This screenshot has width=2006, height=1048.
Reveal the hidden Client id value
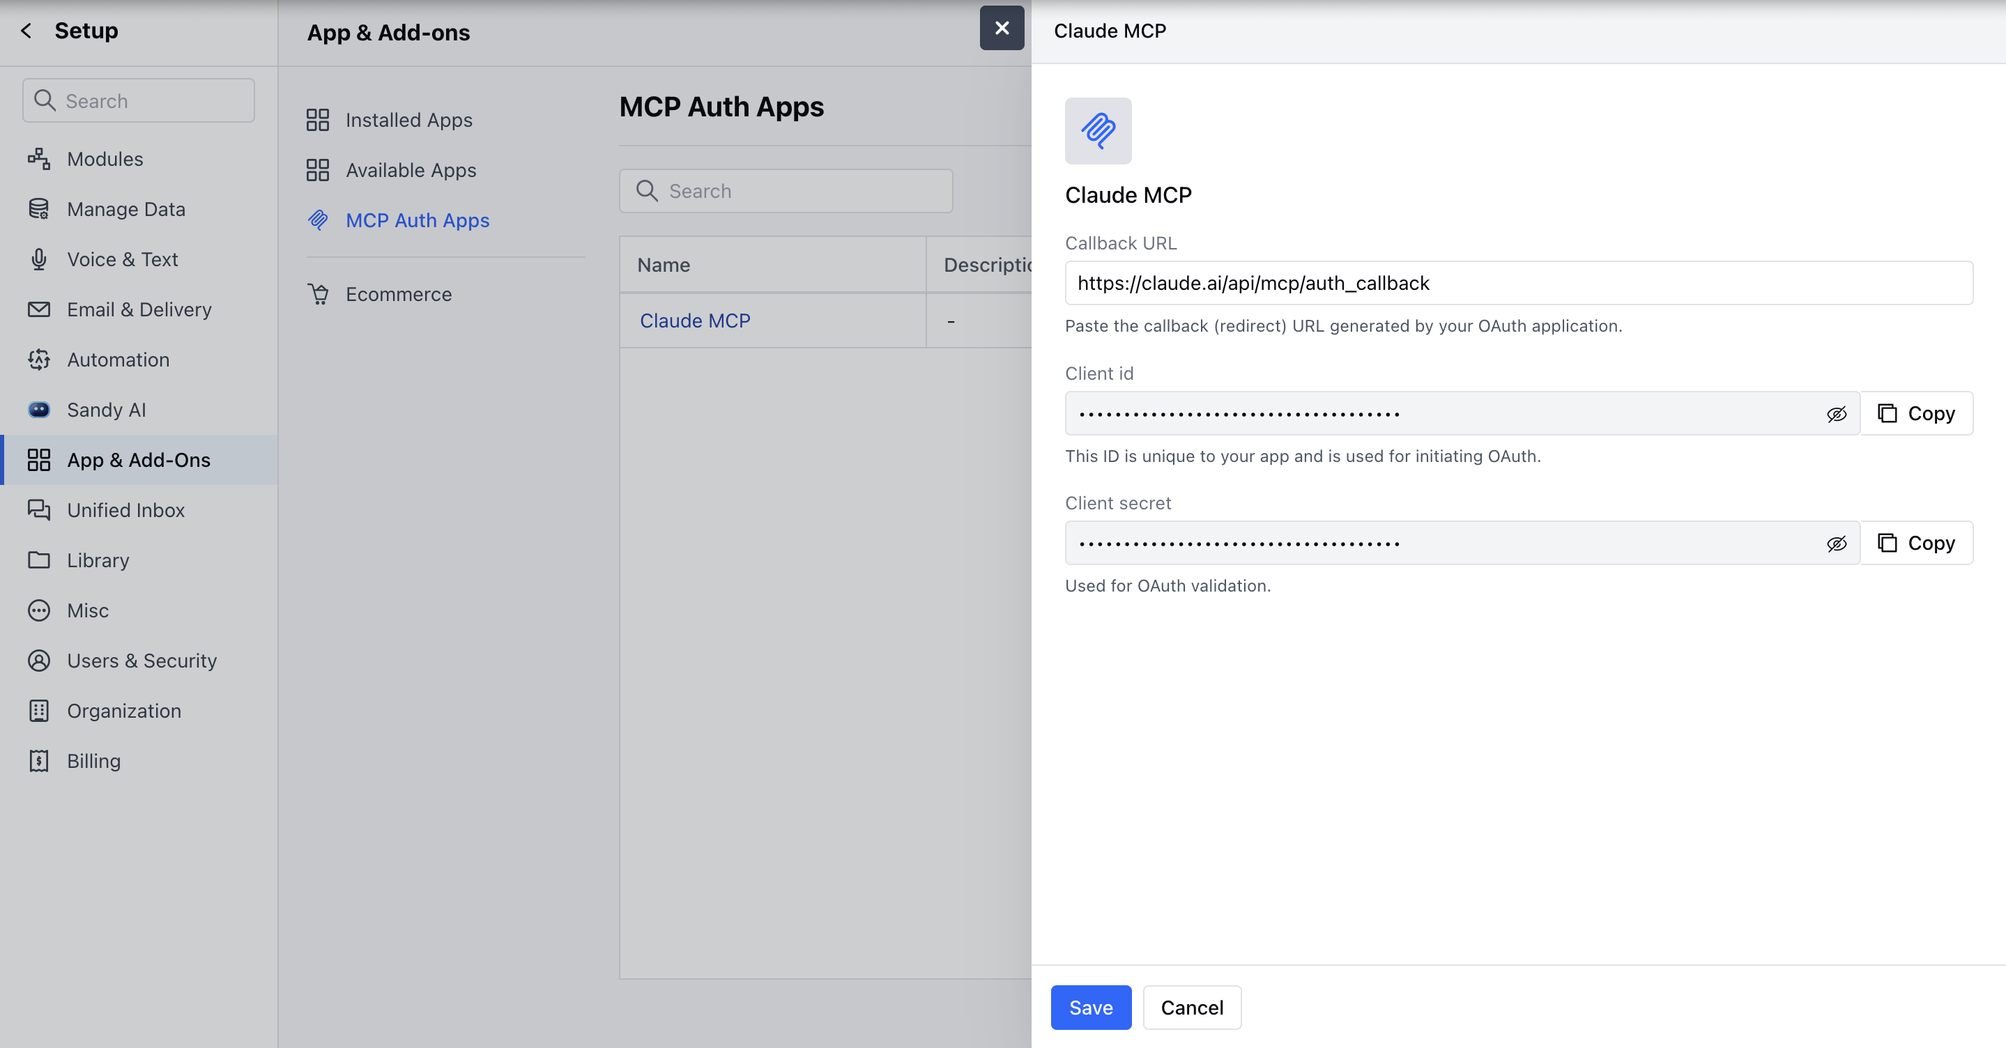1836,414
